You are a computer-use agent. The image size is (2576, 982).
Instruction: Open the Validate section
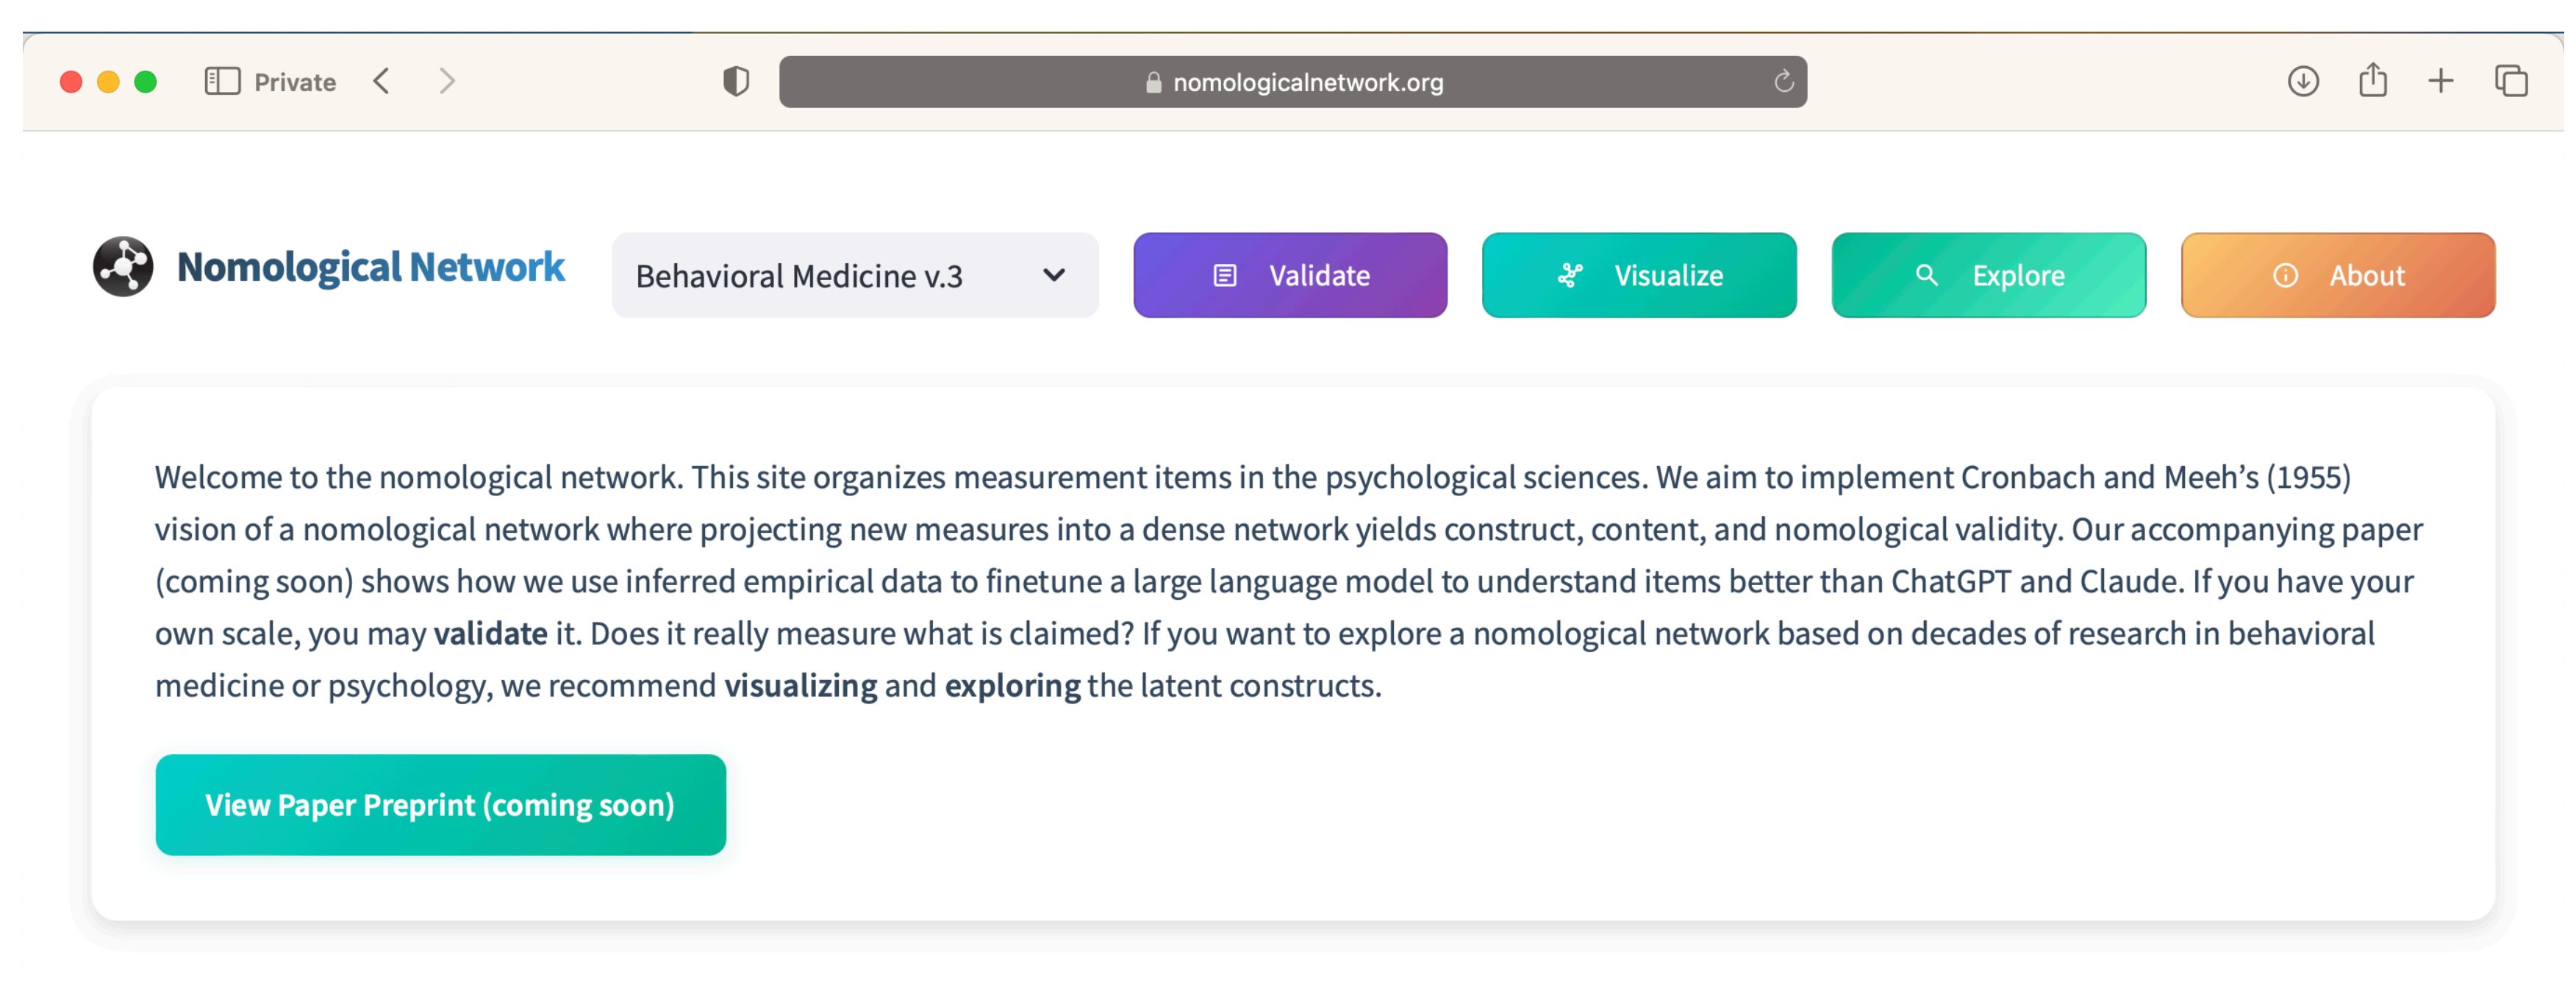pyautogui.click(x=1290, y=275)
